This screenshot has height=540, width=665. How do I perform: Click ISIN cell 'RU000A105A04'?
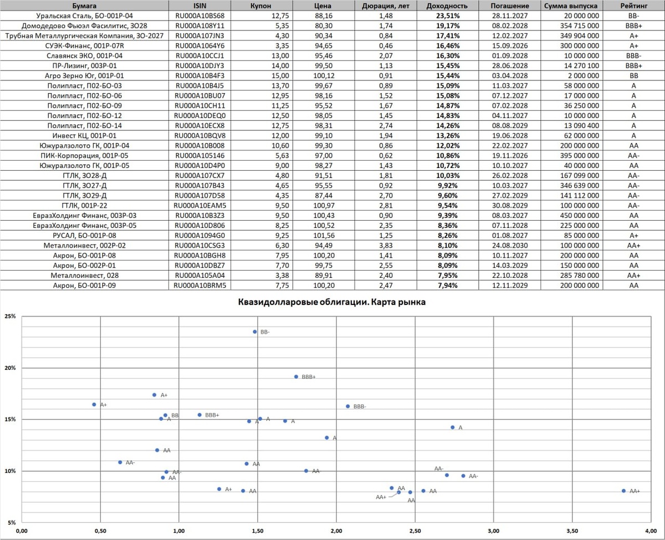pos(199,275)
